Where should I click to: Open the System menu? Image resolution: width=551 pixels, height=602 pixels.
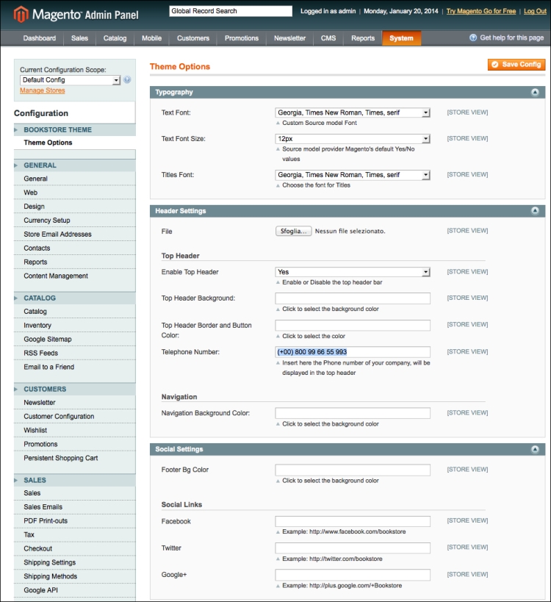point(401,38)
